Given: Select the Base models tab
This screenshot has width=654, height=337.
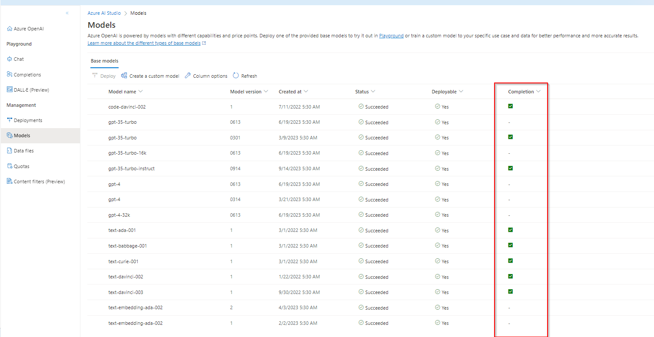Looking at the screenshot, I should [104, 61].
